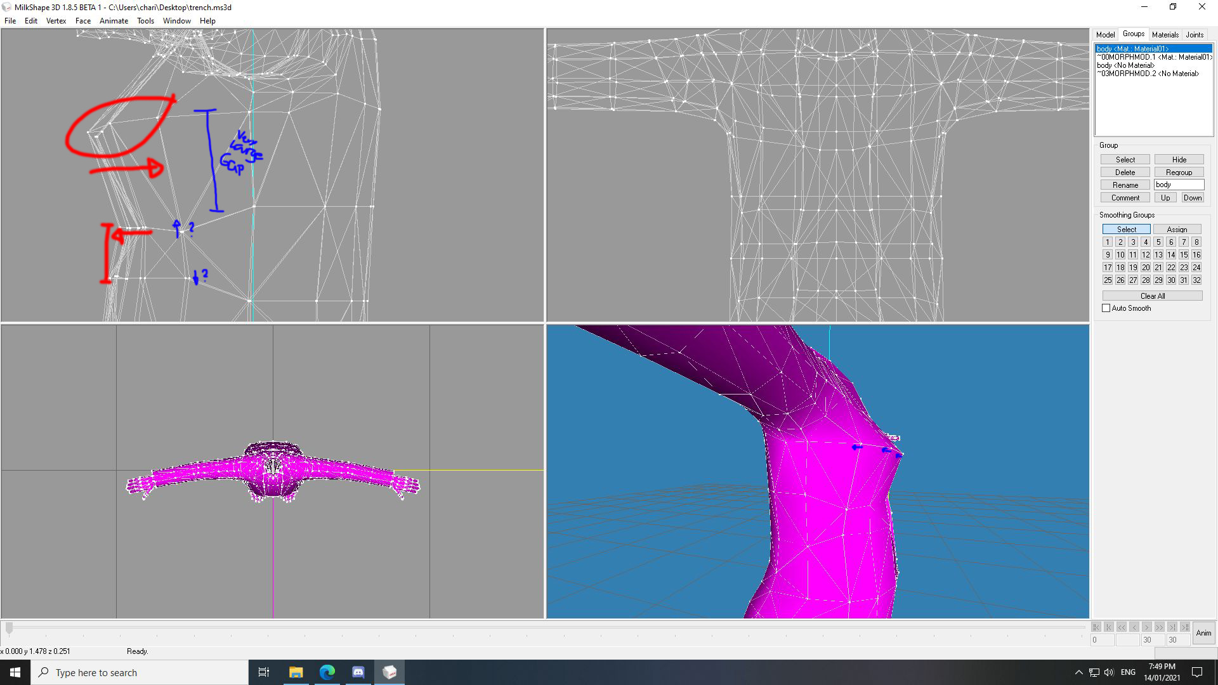Jump to last frame playback button
Image resolution: width=1218 pixels, height=685 pixels.
(x=1185, y=627)
